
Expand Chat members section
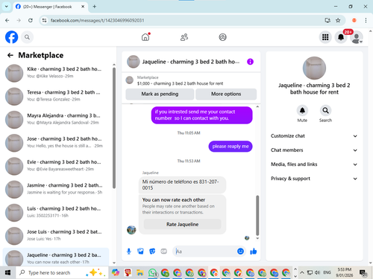314,150
